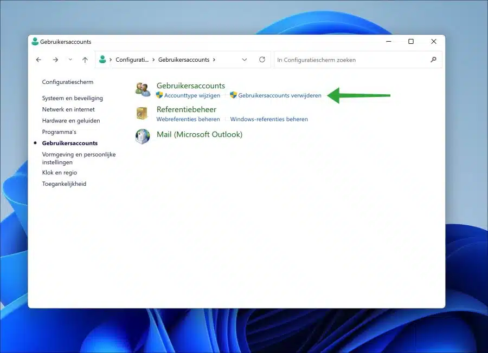This screenshot has width=488, height=353.
Task: Open Hardware en geluiden category
Action: click(x=71, y=121)
